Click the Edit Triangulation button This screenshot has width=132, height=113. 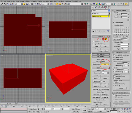(101, 62)
